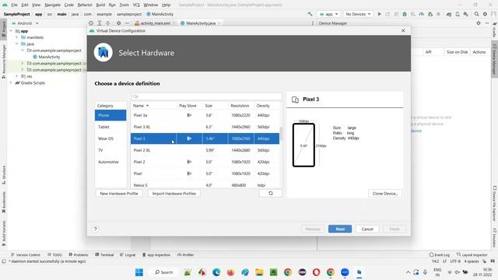498x280 pixels.
Task: Open the Tools menu
Action: [x=124, y=5]
